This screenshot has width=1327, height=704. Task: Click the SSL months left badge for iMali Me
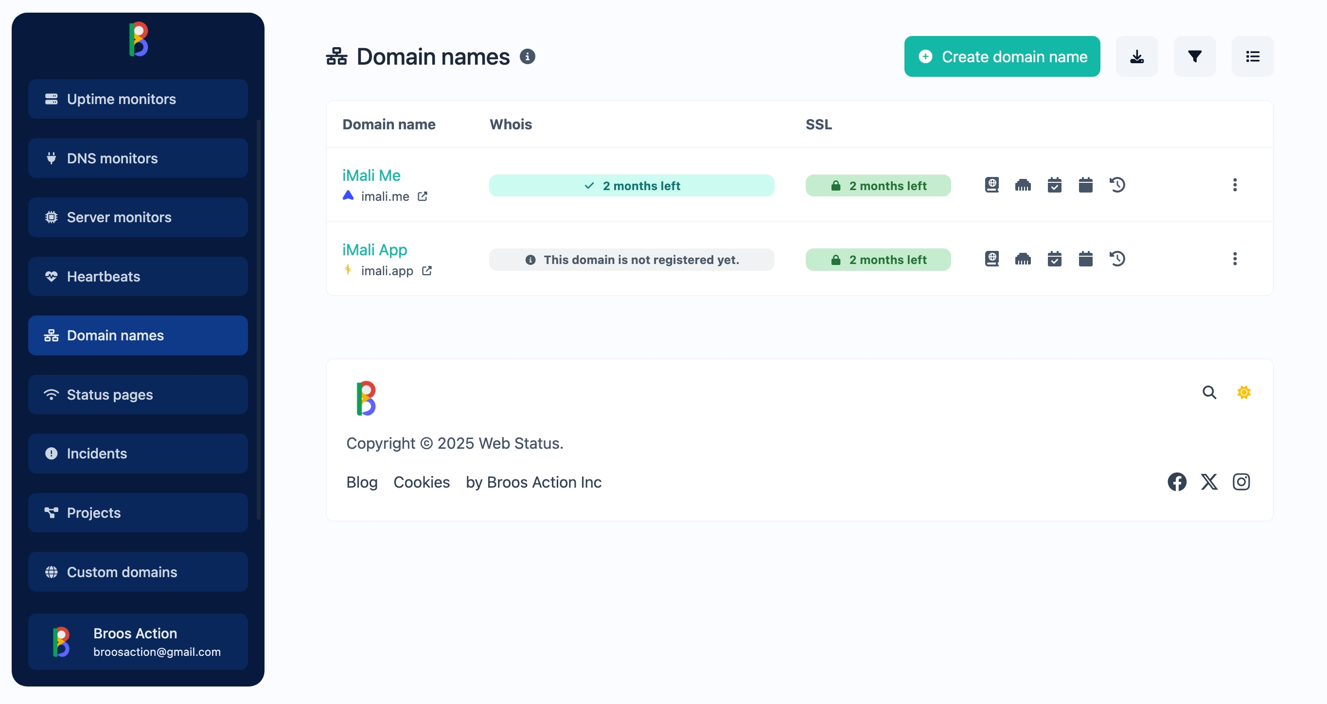[x=878, y=185]
